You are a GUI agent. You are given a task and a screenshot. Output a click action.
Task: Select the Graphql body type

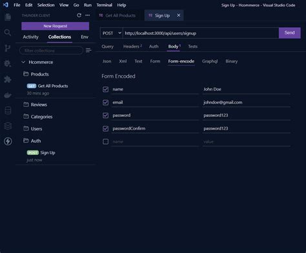tap(210, 61)
